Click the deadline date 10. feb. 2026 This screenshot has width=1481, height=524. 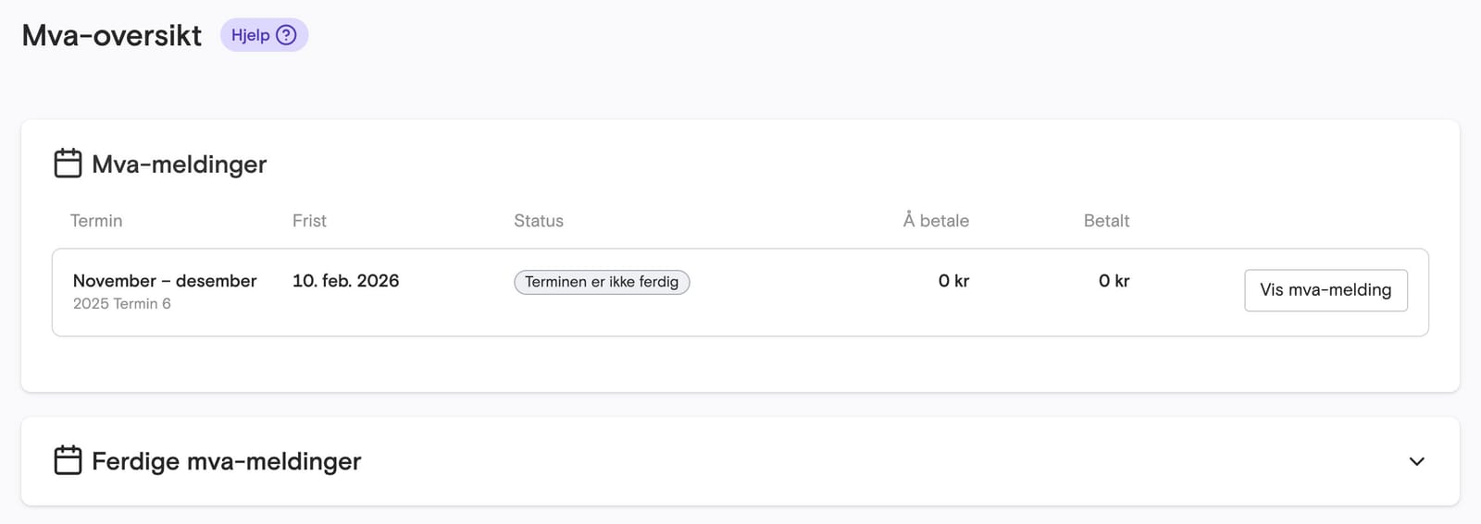(x=345, y=281)
